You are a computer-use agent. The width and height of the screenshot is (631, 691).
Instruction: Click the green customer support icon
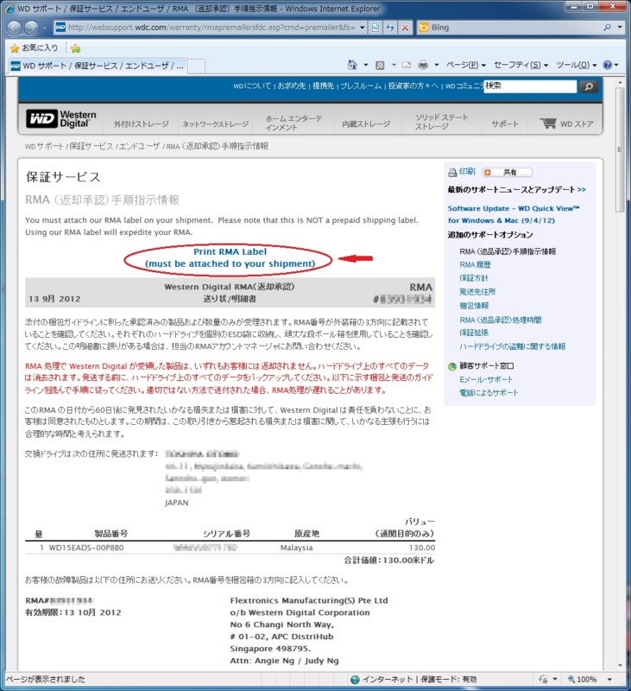(452, 366)
